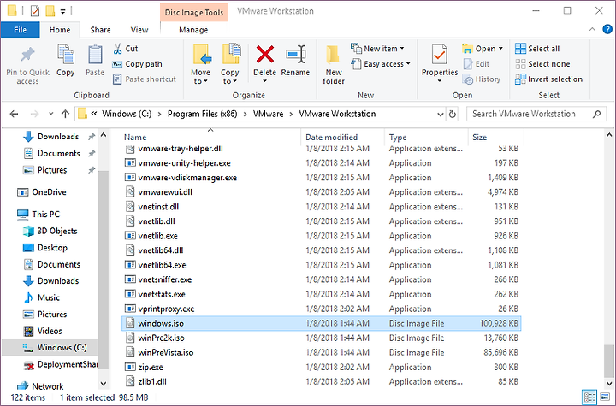This screenshot has width=616, height=406.
Task: Switch to the View tab
Action: 139,30
